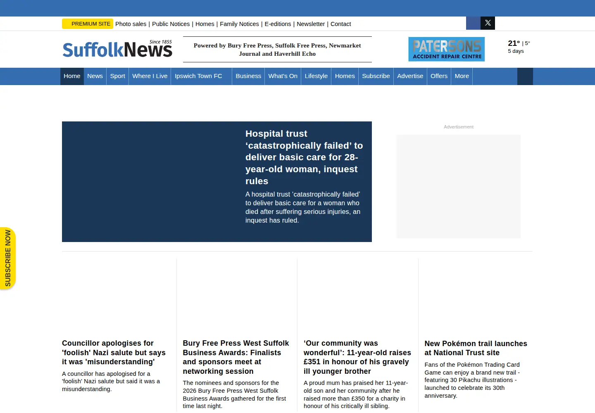Screen dimensions: 595x413
Task: Click the nominees and sponsors summary text
Action: 234,394
